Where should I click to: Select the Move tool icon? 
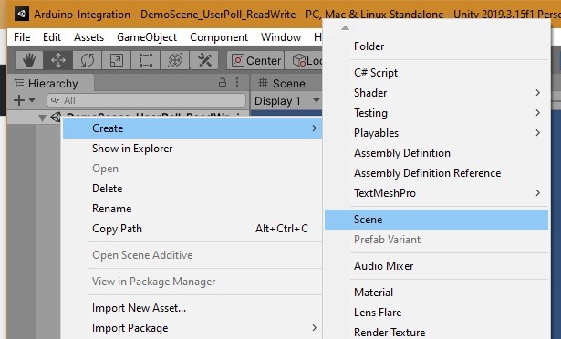(x=58, y=60)
